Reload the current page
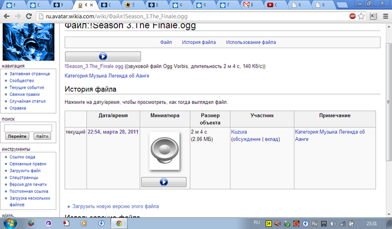The height and width of the screenshot is (229, 392). point(29,16)
